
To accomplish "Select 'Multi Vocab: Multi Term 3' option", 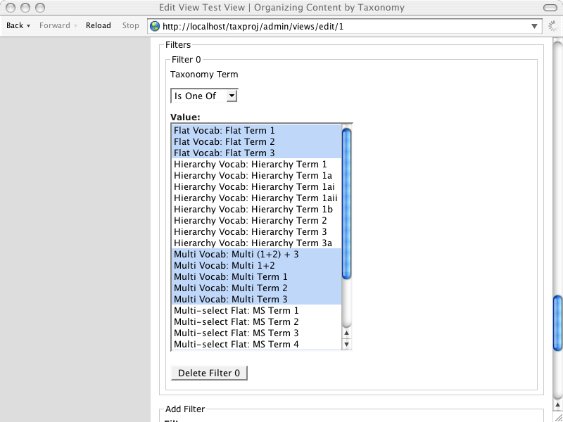I will [x=256, y=300].
